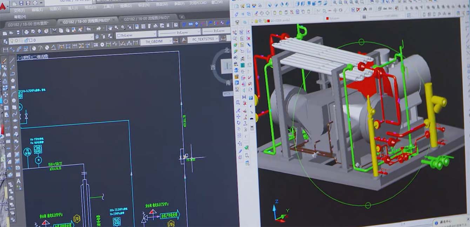470x227 pixels.
Task: Toggle light bulb in 3D window layer bar
Action: tap(251, 22)
